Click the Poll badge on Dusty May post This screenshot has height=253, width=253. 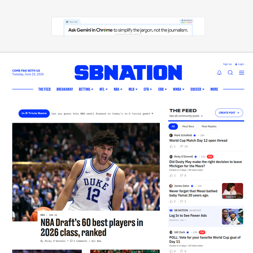click(x=210, y=157)
